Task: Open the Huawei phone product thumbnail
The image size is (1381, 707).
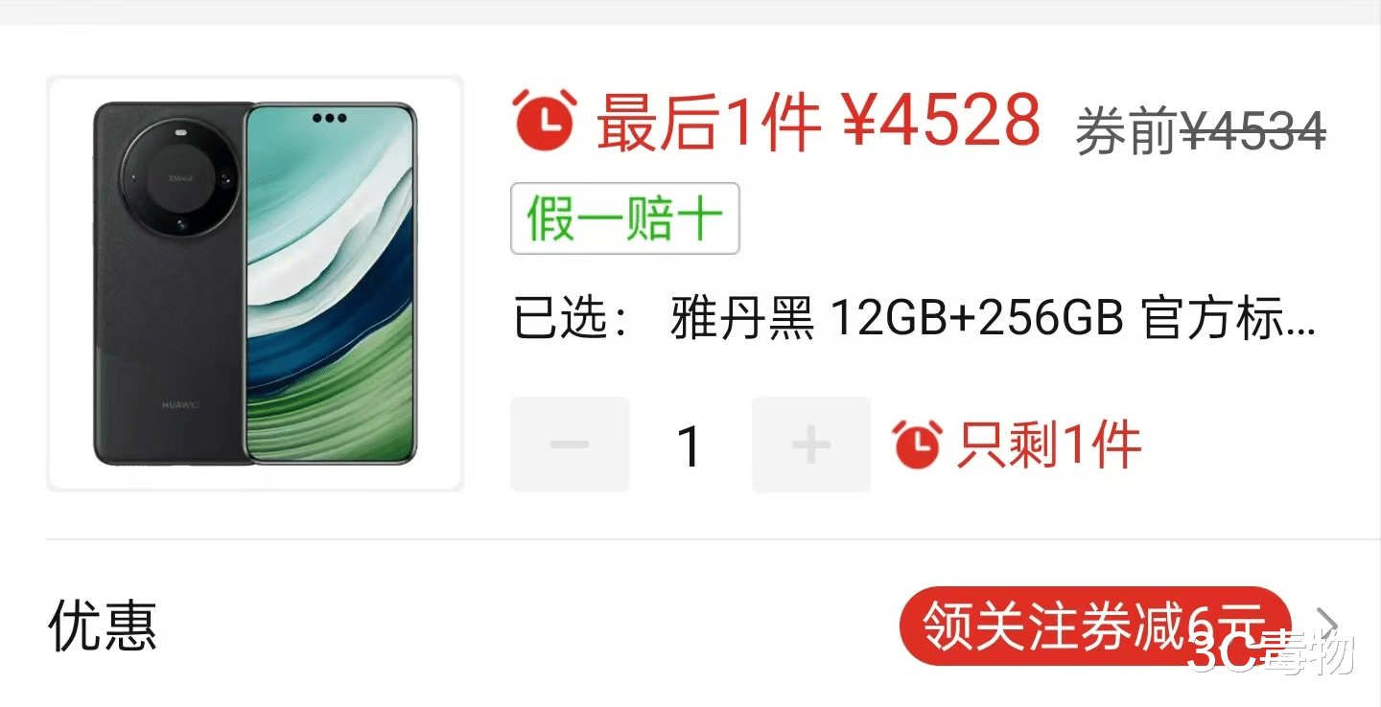Action: (255, 284)
